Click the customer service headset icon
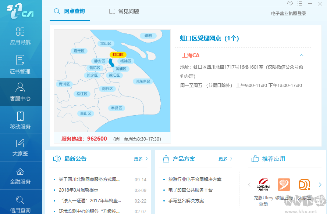 [290, 3]
